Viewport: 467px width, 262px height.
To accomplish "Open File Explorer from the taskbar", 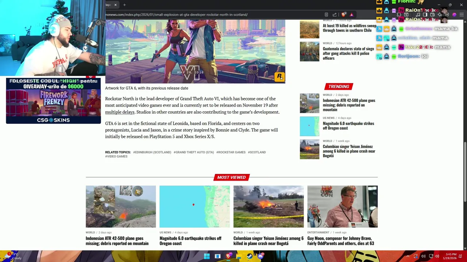I will click(239, 256).
